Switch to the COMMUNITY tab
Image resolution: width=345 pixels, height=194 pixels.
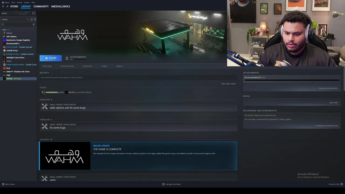point(41,6)
